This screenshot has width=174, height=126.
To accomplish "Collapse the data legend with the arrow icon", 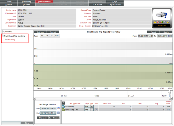I will [63, 103].
